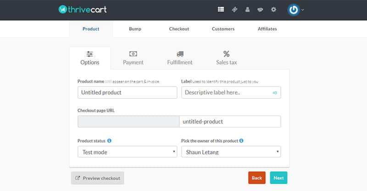Open the coupons ticket icon in header

(234, 10)
